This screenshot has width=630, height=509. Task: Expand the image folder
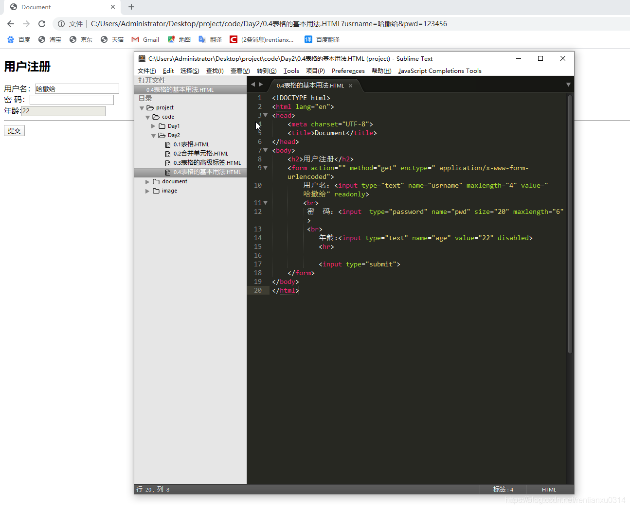point(147,191)
